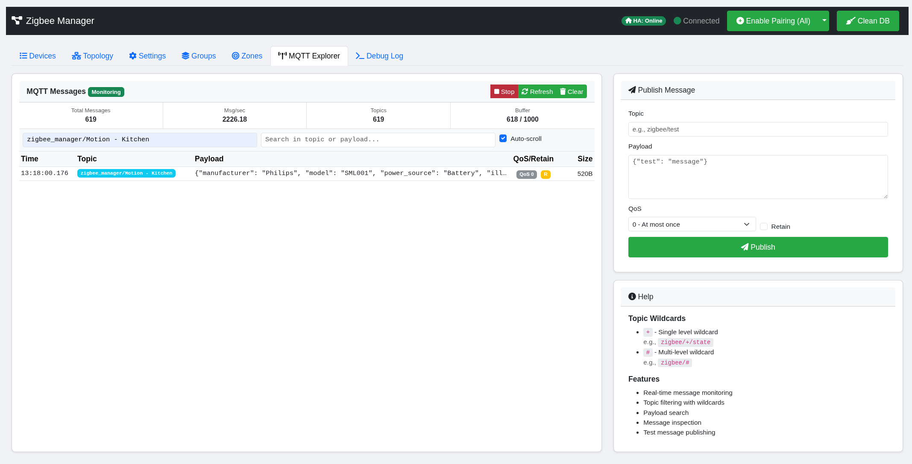Viewport: 912px width, 464px height.
Task: Go to the Zones tab
Action: [247, 56]
